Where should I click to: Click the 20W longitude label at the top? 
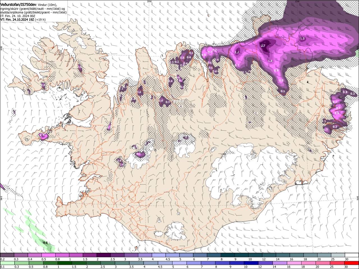click(x=149, y=1)
